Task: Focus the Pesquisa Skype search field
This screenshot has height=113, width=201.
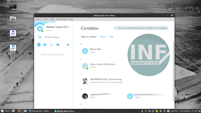Action: point(54,37)
